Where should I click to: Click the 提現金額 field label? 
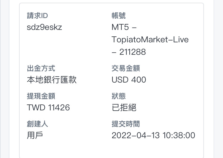[41, 96]
